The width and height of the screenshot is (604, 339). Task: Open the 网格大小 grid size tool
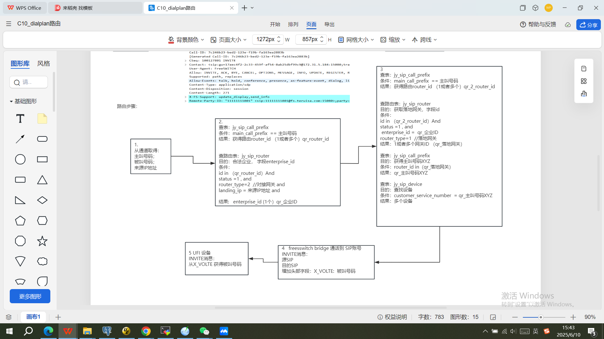pos(356,40)
